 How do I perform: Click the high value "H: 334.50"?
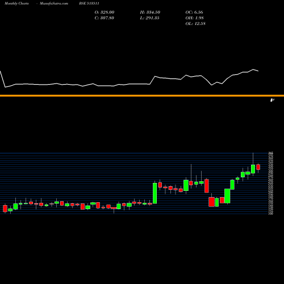tap(150, 12)
